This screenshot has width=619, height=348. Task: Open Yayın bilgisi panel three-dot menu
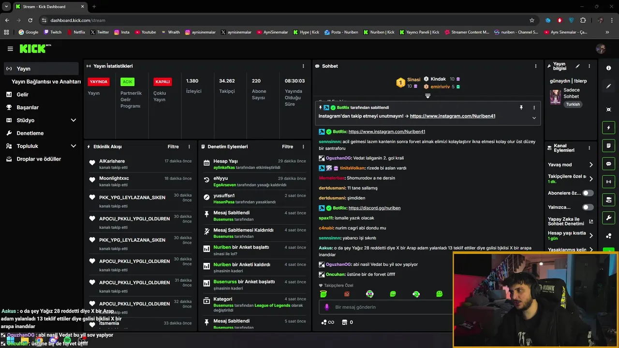(x=589, y=66)
